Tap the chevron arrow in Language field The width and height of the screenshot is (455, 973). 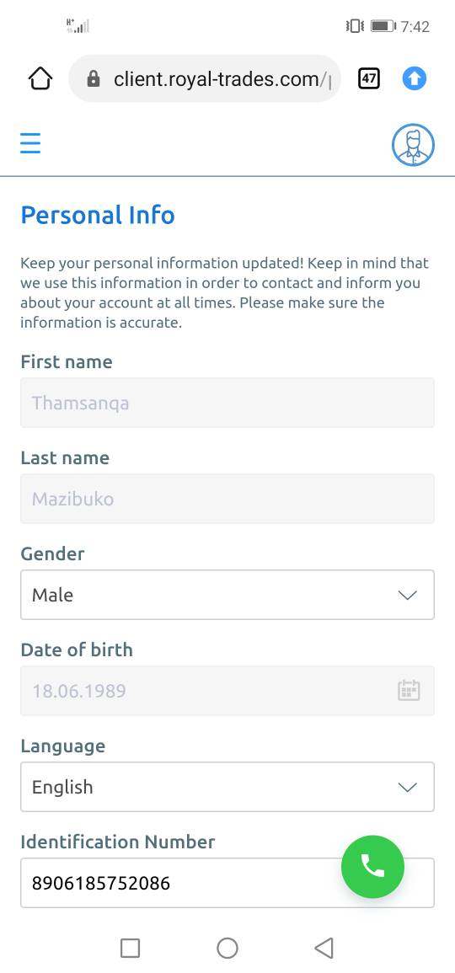point(407,788)
